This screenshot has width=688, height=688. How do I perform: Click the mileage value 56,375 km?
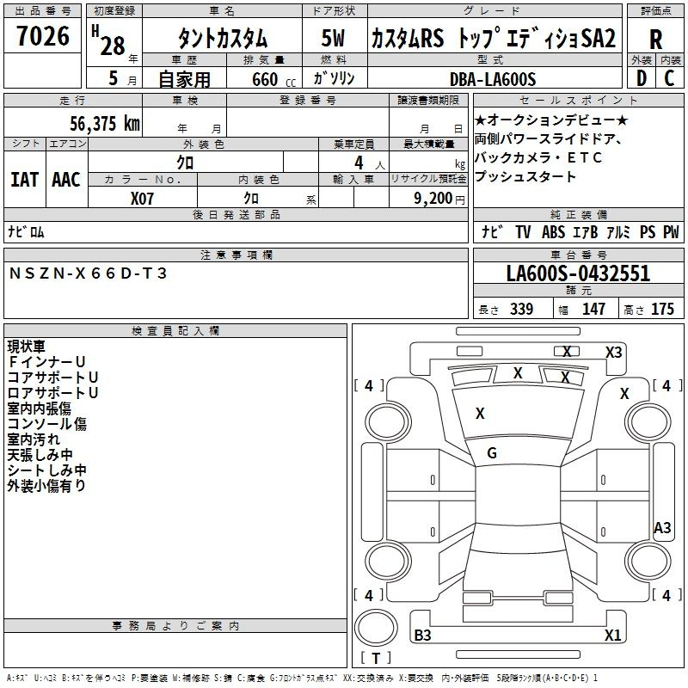point(104,123)
